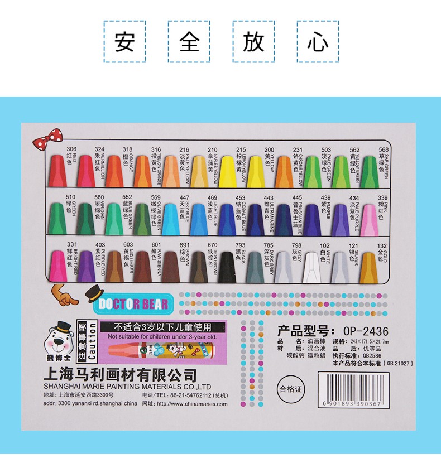441x468 pixels.
Task: Select the 339 pink crayon swatch
Action: 368,220
